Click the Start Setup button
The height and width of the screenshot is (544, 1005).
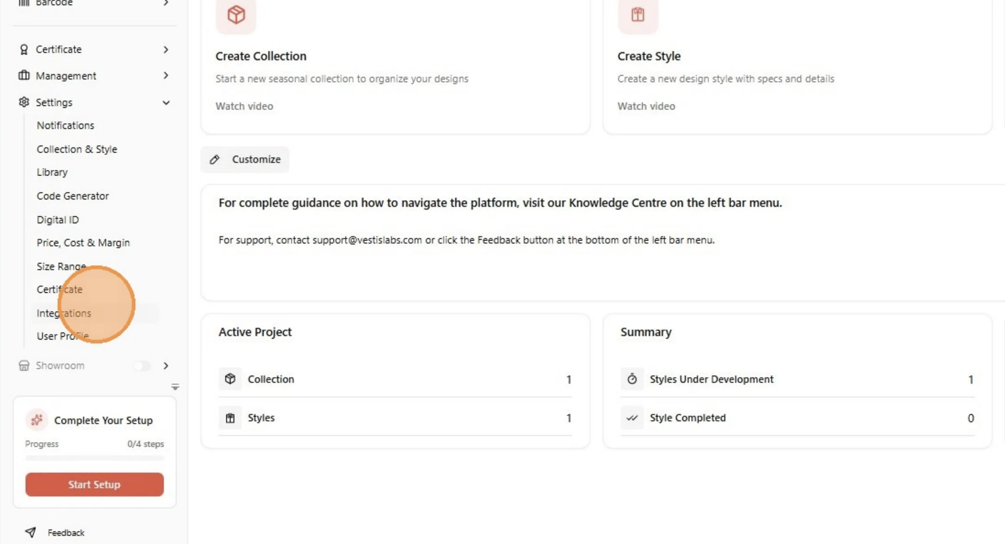tap(94, 485)
